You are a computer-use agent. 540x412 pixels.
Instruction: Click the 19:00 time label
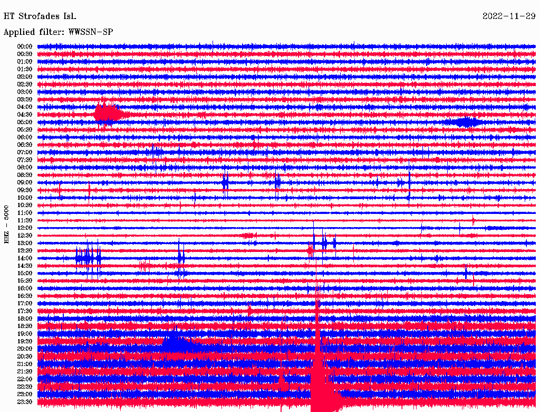tap(25, 334)
